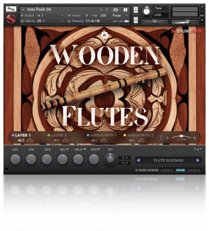Viewport: 209px width, 231px height.
Task: Select next articulation after Flute Sustains
Action: coord(198,160)
